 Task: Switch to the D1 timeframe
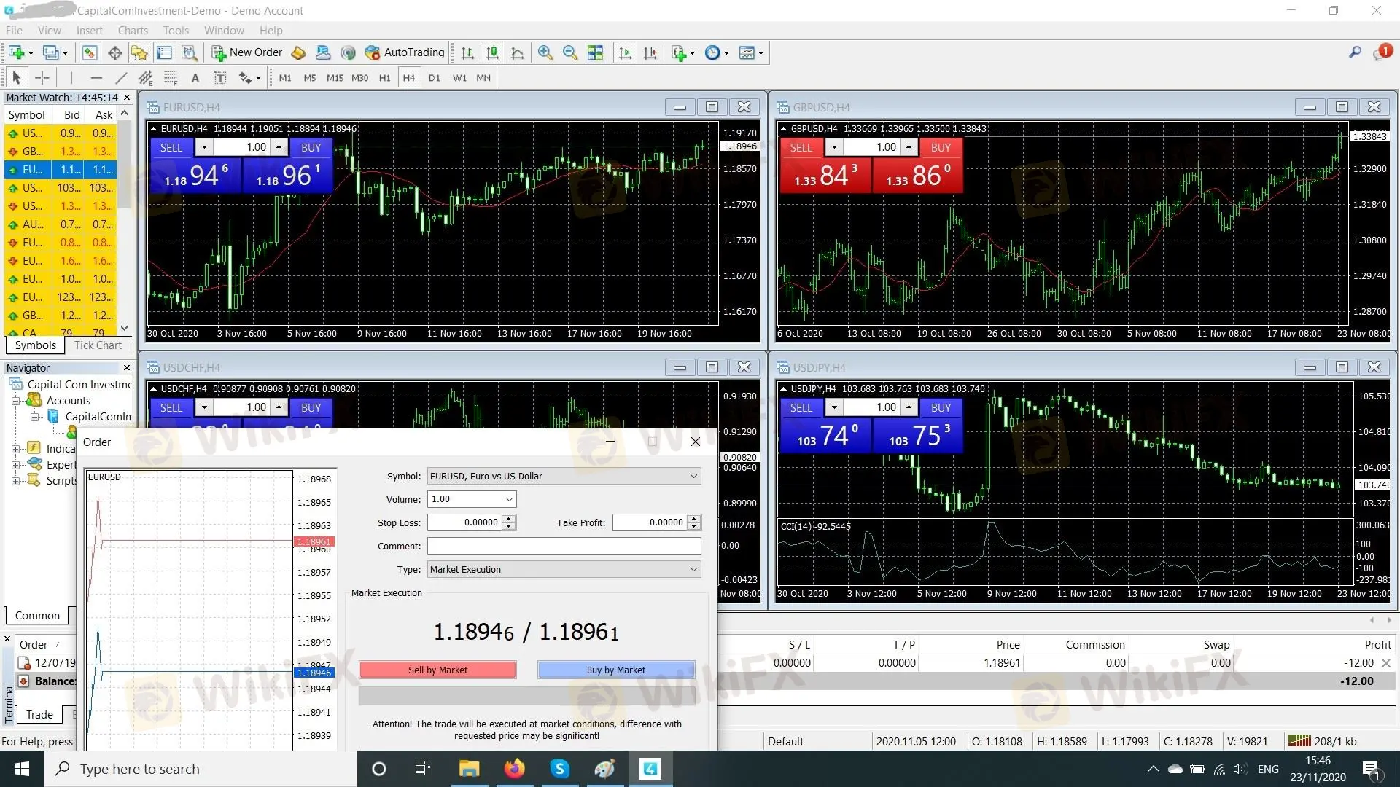coord(434,78)
